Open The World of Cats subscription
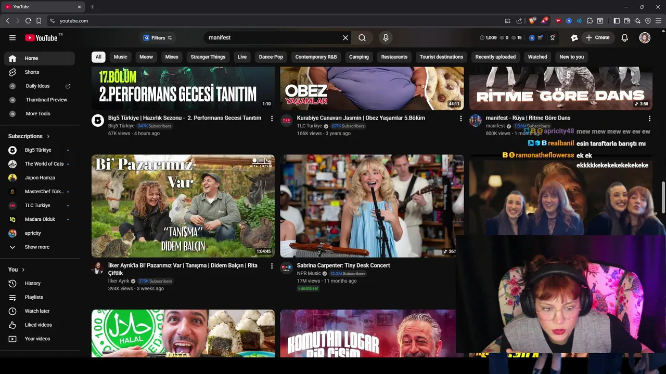This screenshot has width=666, height=374. pyautogui.click(x=40, y=164)
